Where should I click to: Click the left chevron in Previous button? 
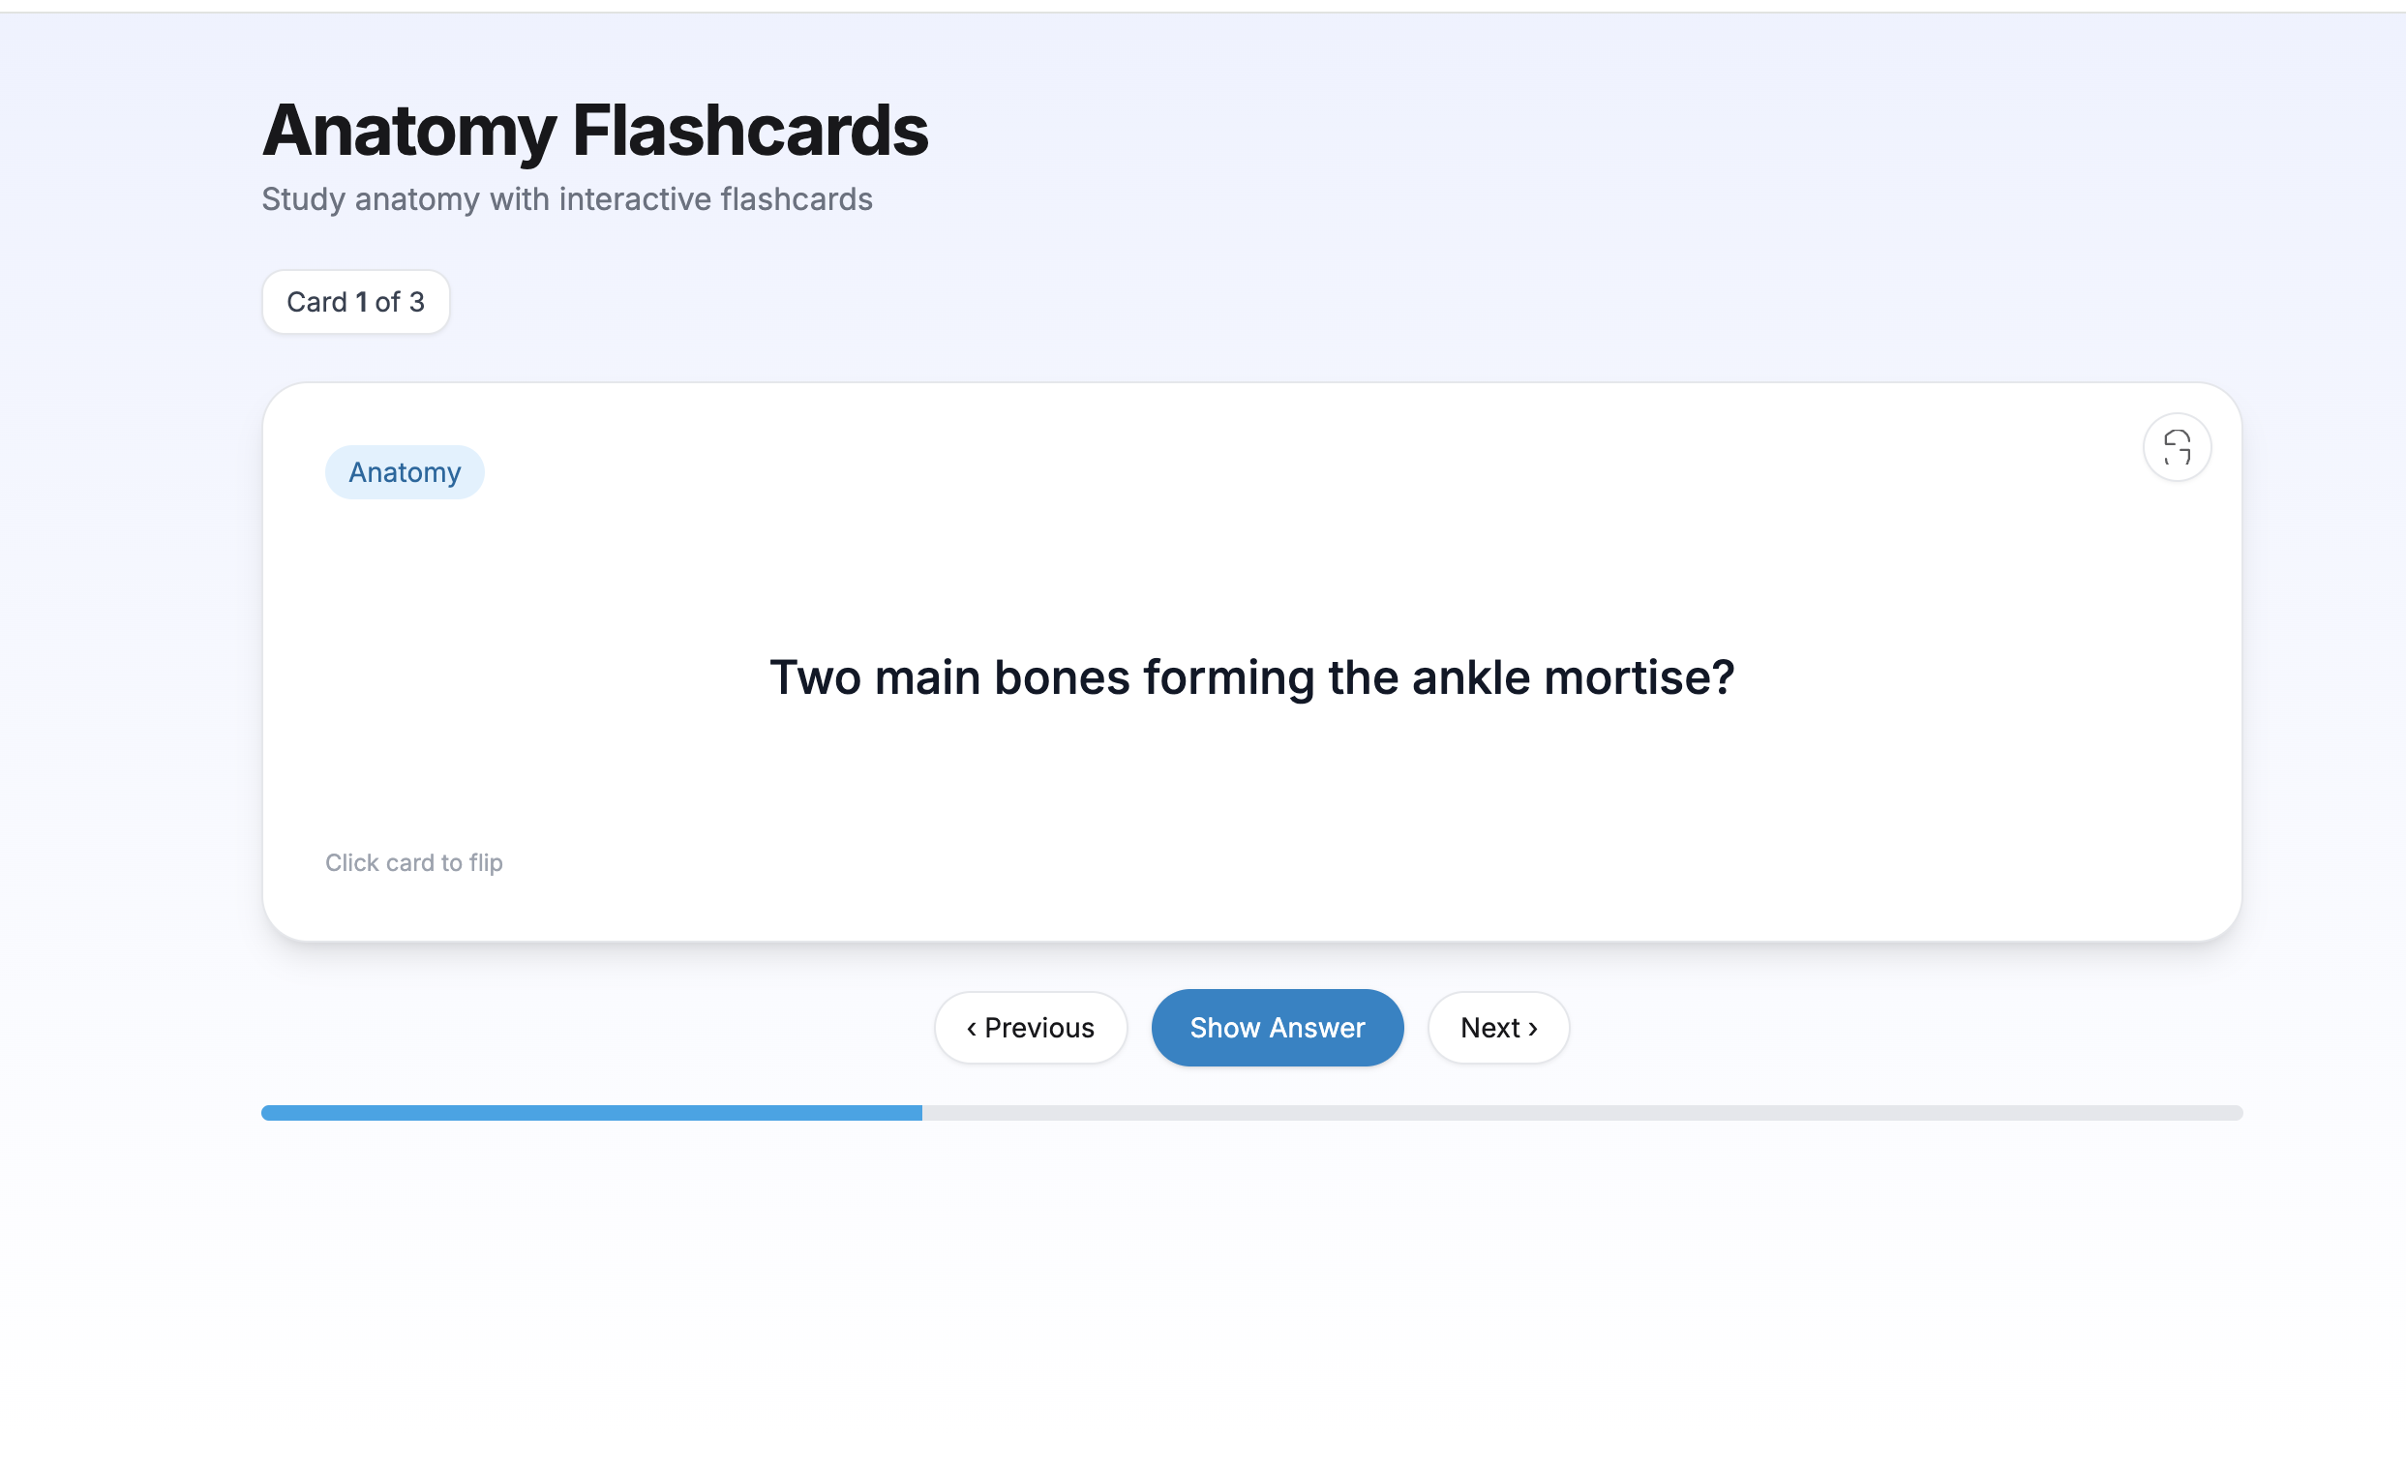(972, 1029)
